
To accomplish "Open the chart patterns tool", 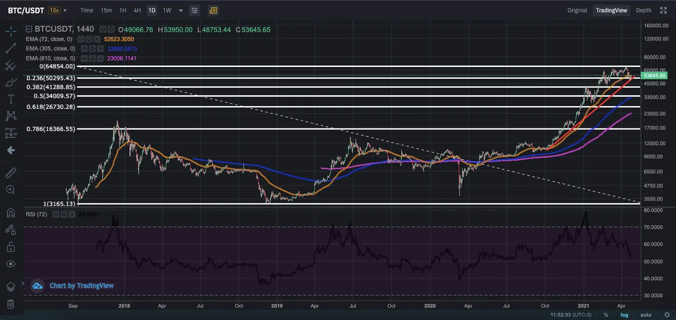I will pyautogui.click(x=11, y=116).
